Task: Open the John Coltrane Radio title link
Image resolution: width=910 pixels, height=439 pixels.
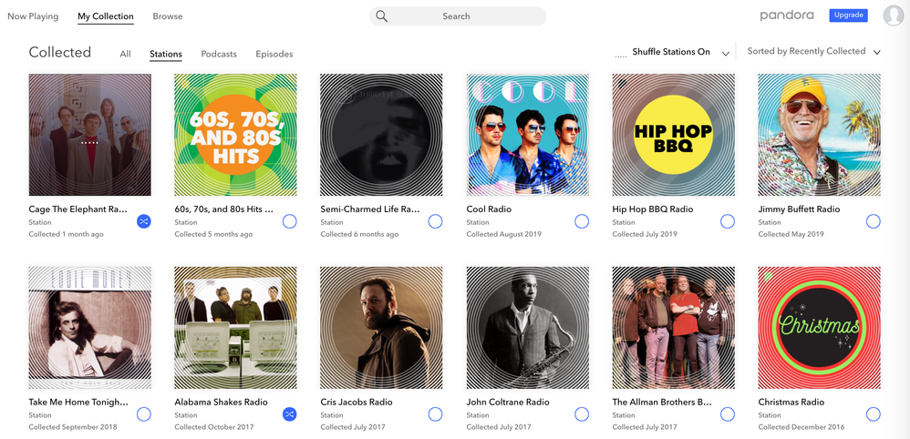Action: pyautogui.click(x=508, y=402)
